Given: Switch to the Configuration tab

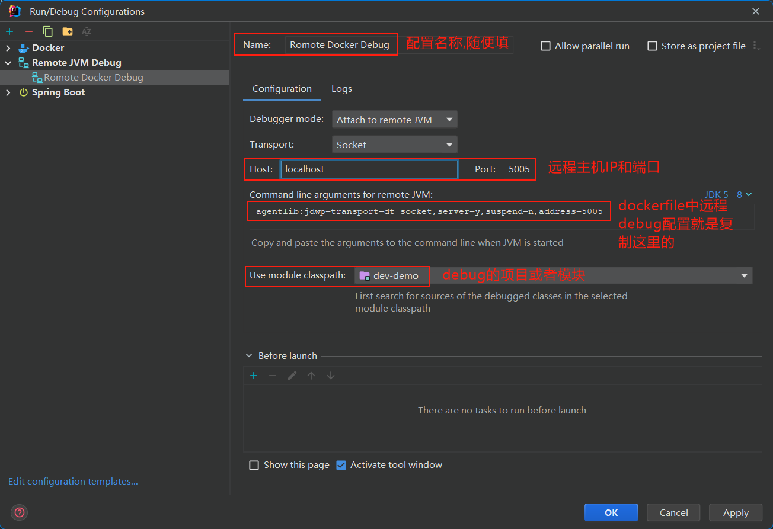Looking at the screenshot, I should [x=282, y=89].
